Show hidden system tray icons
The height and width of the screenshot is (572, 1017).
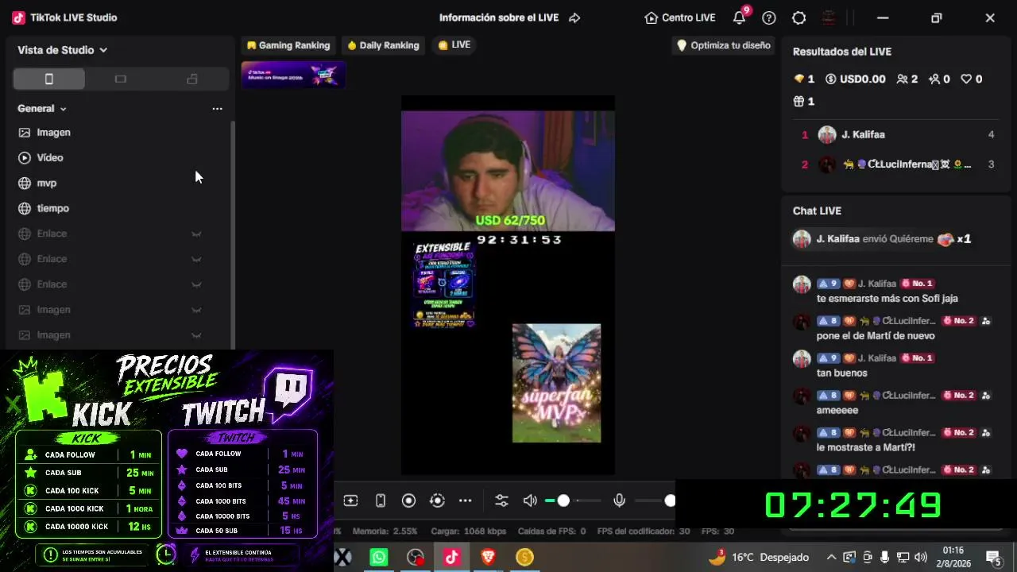coord(831,558)
